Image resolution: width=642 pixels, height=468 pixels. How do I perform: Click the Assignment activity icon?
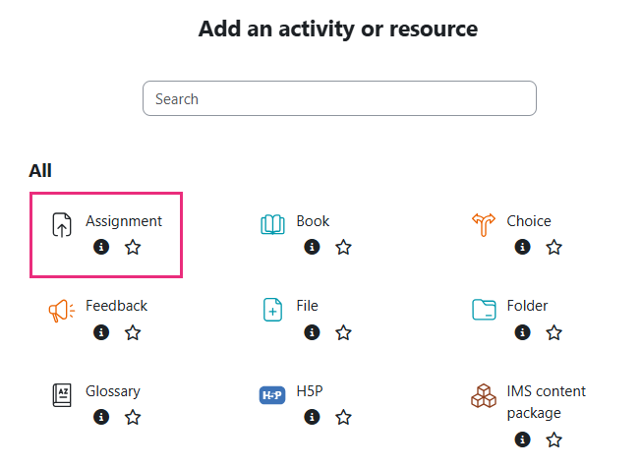(61, 225)
